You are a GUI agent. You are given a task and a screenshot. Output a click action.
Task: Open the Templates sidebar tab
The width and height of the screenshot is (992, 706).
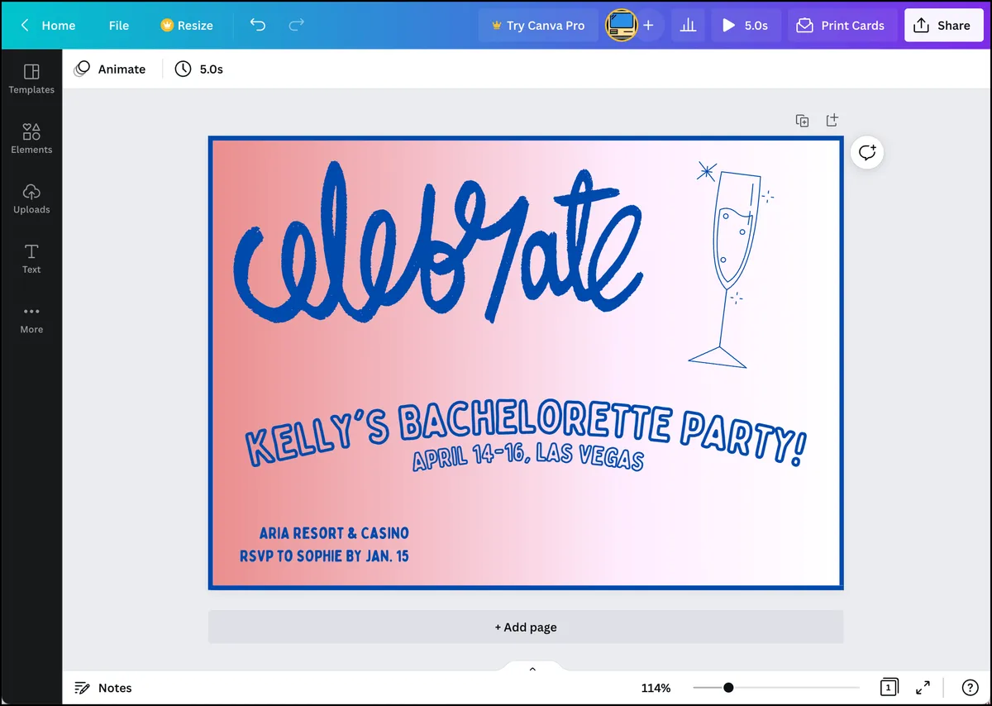click(x=31, y=79)
